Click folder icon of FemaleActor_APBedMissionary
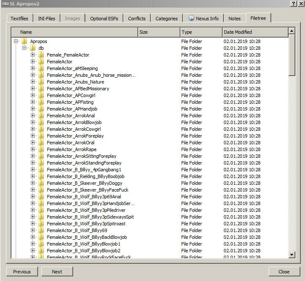Image resolution: width=305 pixels, height=281 pixels. [41, 89]
